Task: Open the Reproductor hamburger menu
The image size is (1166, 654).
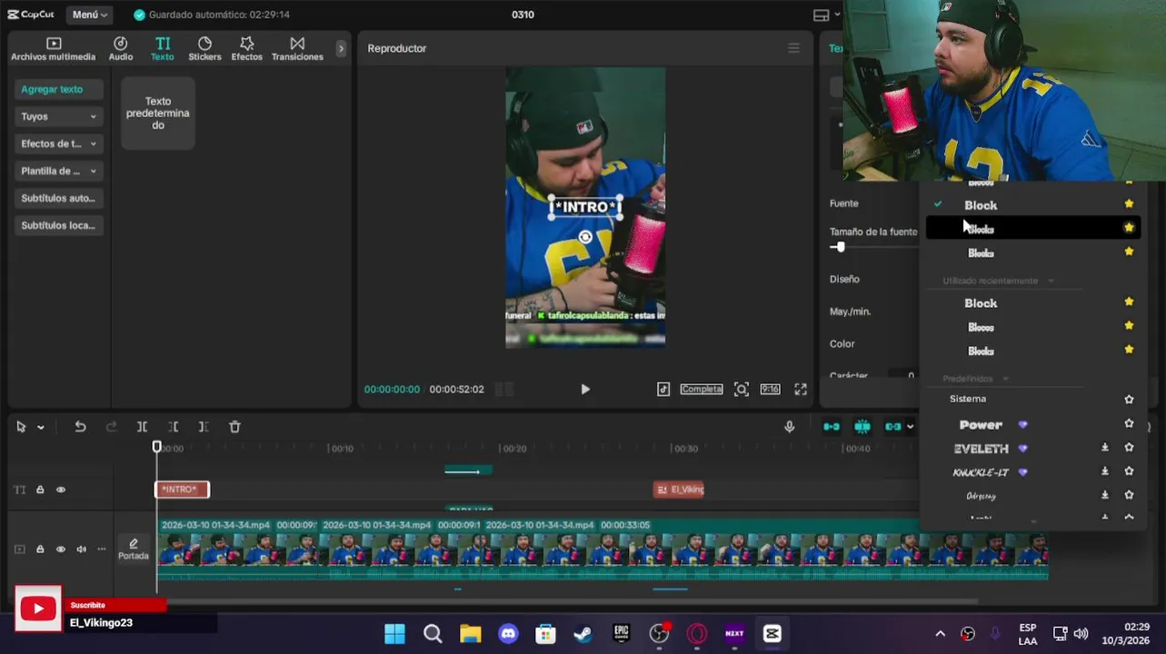Action: click(x=793, y=48)
